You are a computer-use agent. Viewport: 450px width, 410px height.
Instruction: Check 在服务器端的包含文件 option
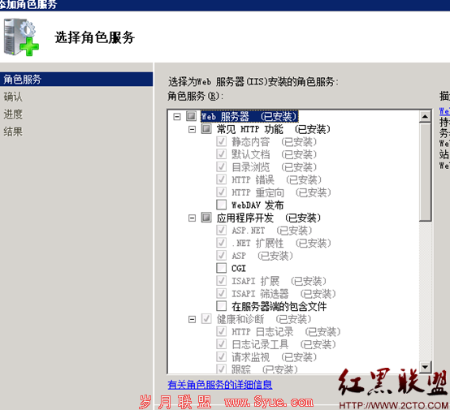click(221, 306)
